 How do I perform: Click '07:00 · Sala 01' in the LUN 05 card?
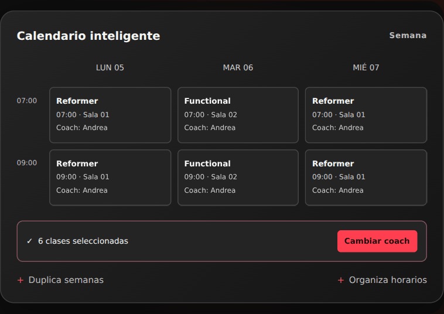pos(83,115)
